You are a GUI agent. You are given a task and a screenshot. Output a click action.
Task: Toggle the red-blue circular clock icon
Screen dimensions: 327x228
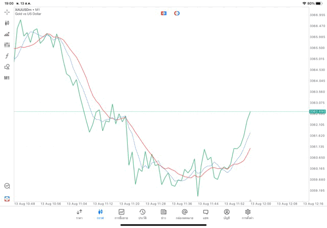click(177, 13)
